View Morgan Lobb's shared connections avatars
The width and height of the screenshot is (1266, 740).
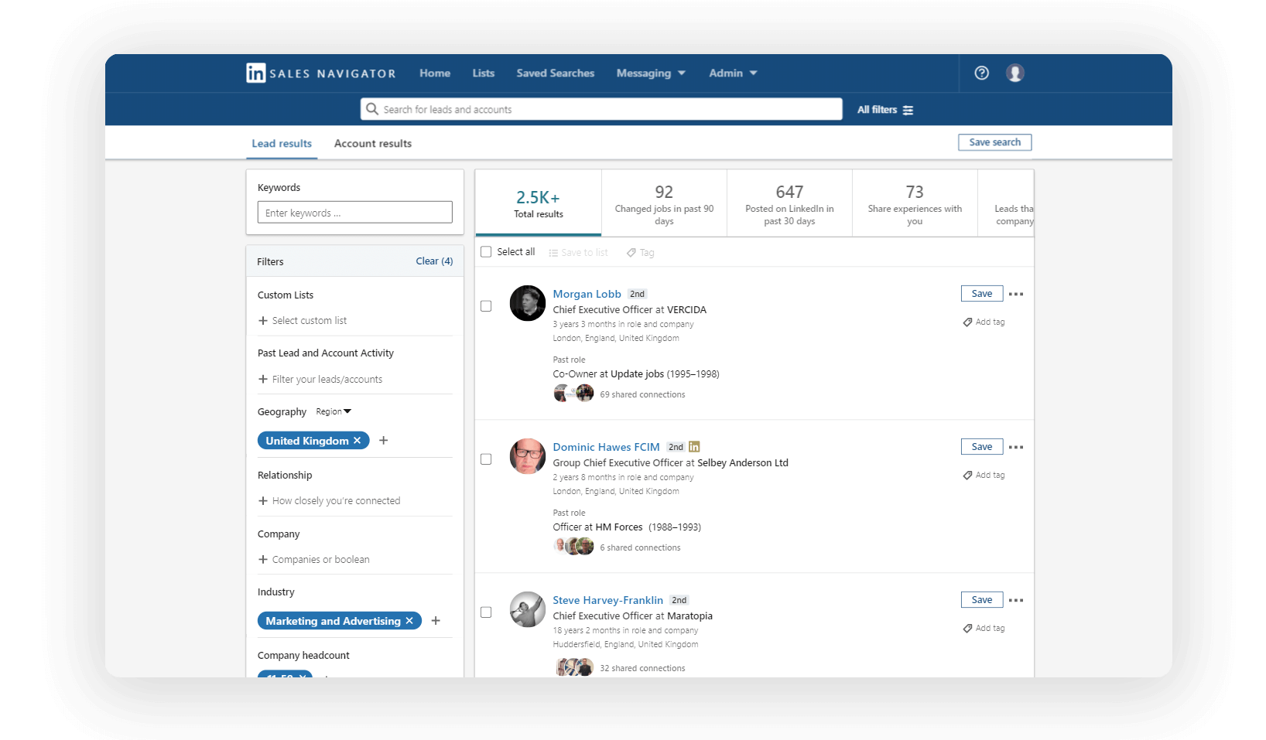pyautogui.click(x=573, y=394)
